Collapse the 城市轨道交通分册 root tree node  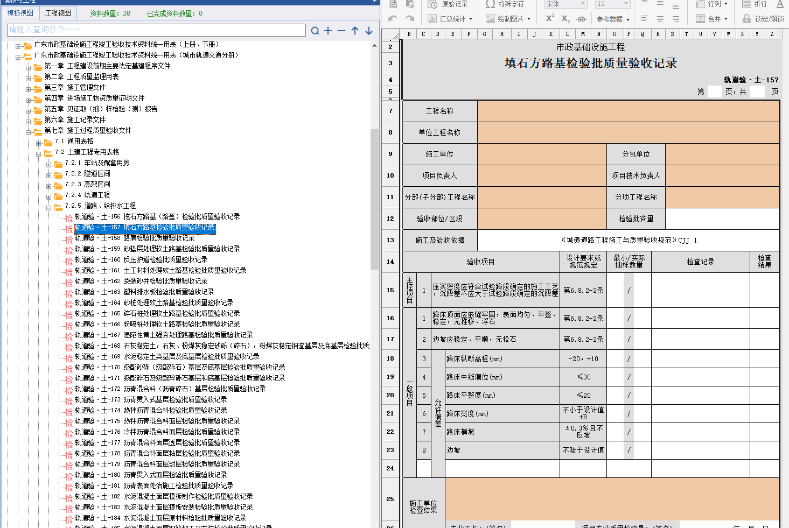(18, 57)
